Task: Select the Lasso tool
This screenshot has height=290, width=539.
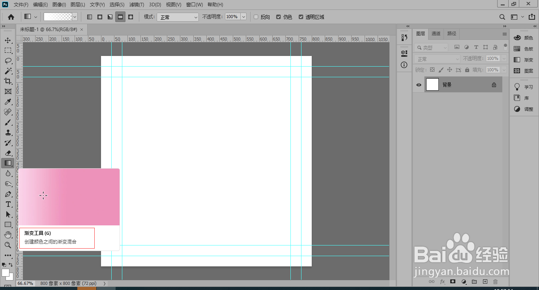Action: (8, 61)
